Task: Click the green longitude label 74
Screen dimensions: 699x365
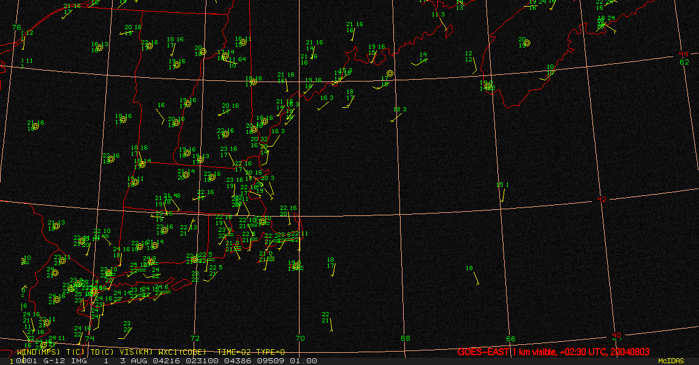Action: pyautogui.click(x=90, y=338)
